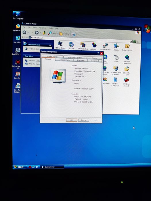Open Scanners and Cameras icon

point(116,71)
